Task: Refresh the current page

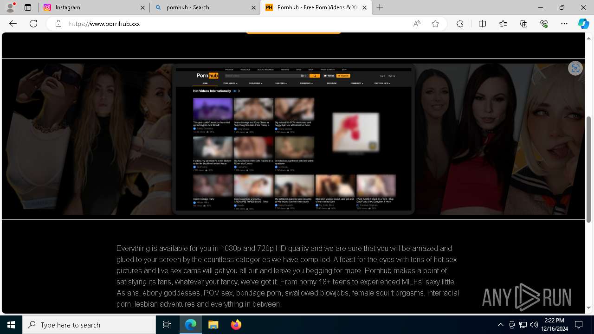Action: click(x=33, y=24)
